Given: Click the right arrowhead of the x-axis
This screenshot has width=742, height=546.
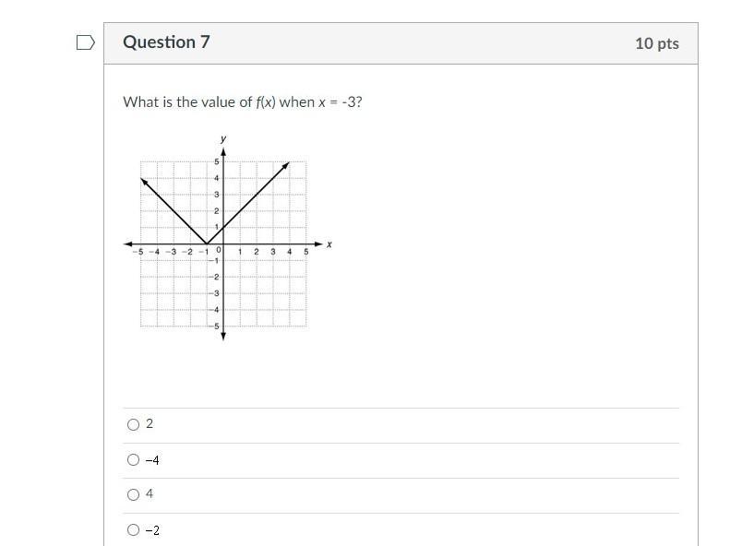Looking at the screenshot, I should 320,244.
